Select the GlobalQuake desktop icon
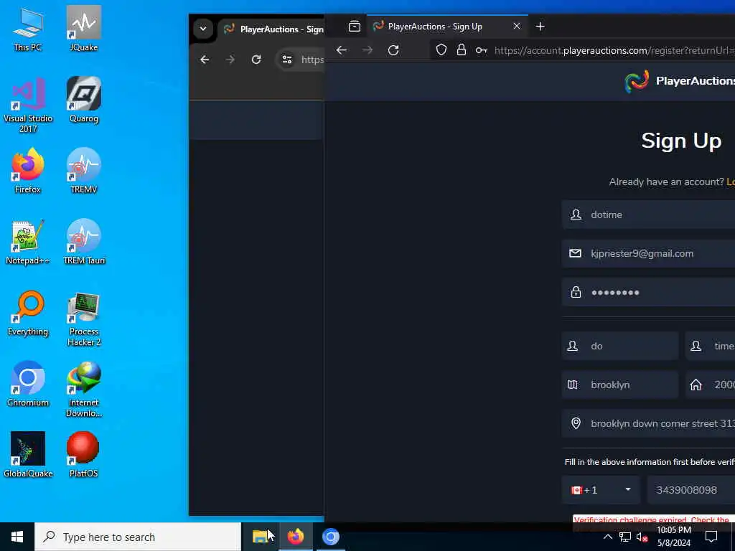This screenshot has height=551, width=735. [28, 454]
